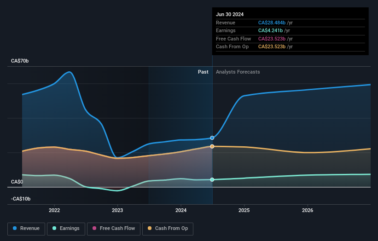Screen dimensions: 378x241
Task: Toggle the Cash From Op legend button
Action: (168, 229)
